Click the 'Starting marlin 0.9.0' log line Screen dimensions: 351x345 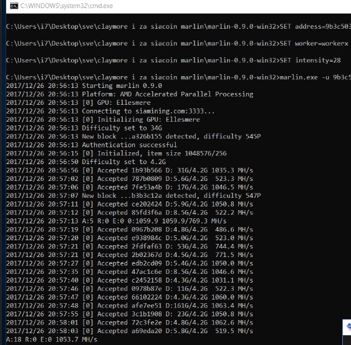coord(84,85)
